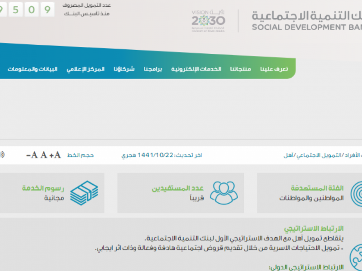Click the تمويل الاحتياجات الاسرية bullet text
Viewport: 362px width, 271px height.
tap(217, 248)
